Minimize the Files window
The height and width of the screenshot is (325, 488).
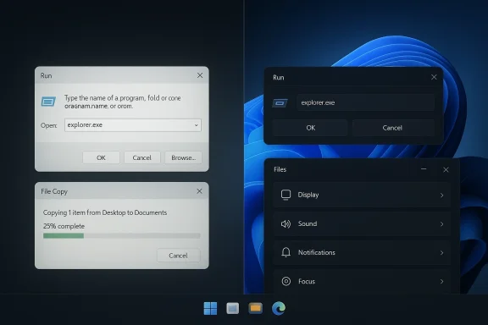click(424, 169)
